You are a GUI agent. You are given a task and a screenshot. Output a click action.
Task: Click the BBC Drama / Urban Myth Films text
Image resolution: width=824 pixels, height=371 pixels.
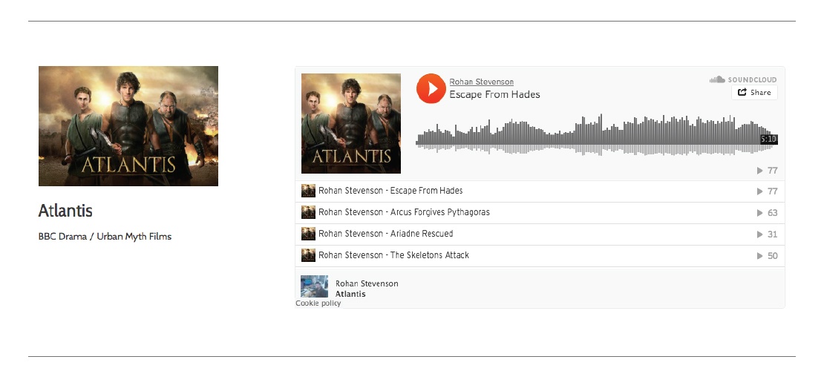(x=105, y=237)
